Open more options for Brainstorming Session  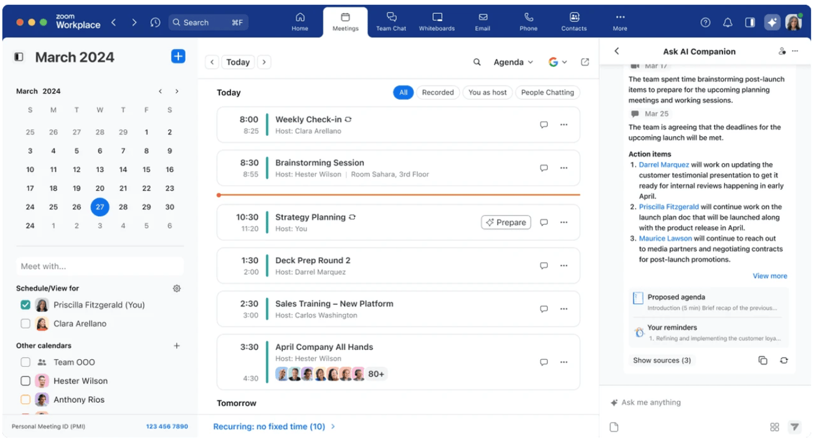pyautogui.click(x=563, y=169)
